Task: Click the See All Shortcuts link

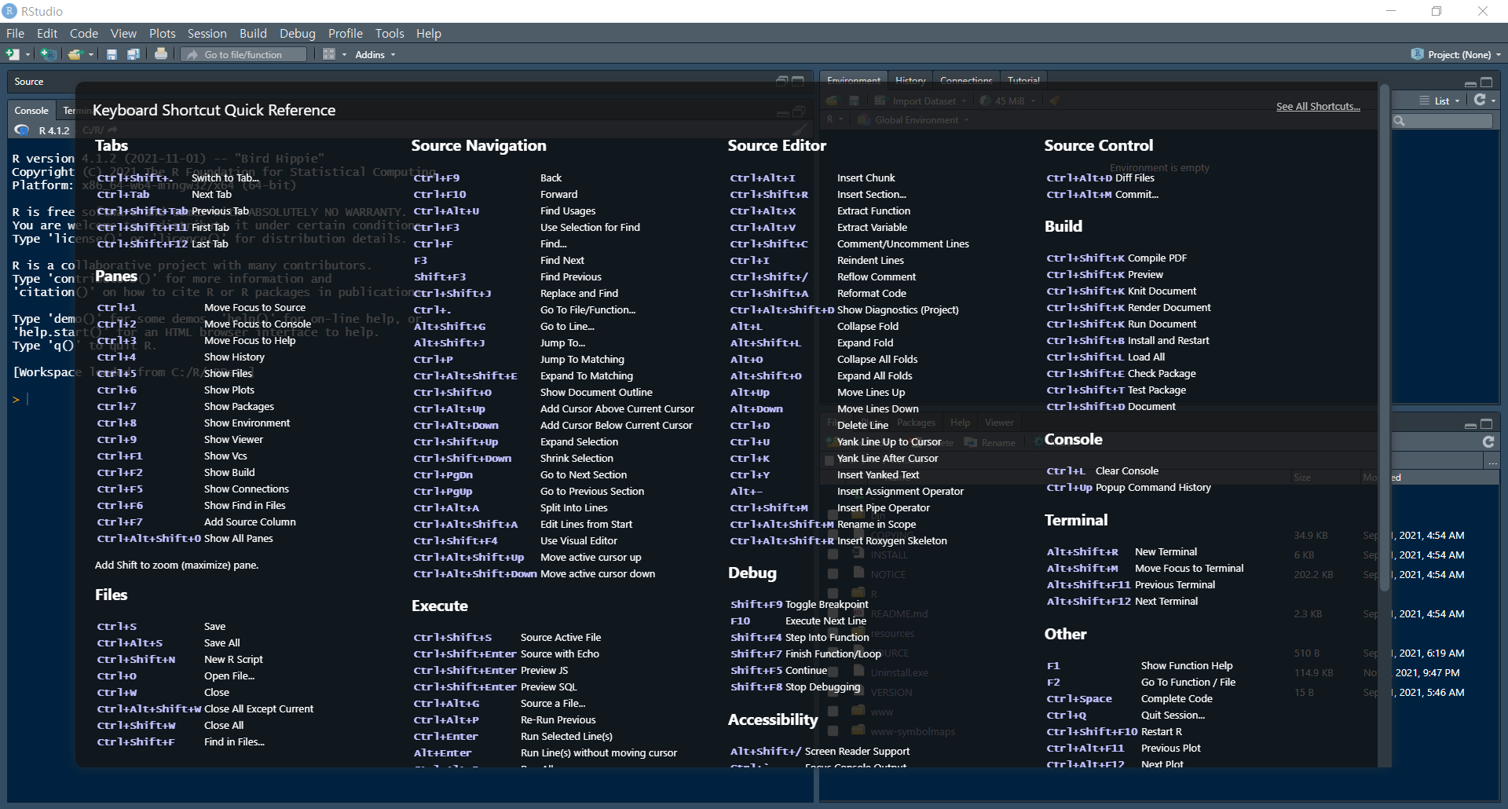Action: [1318, 106]
